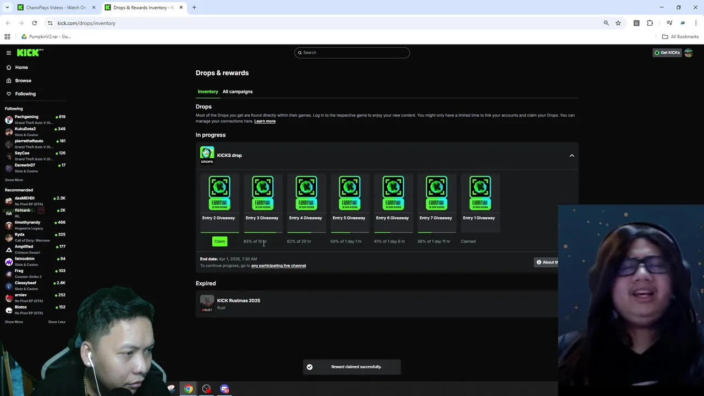Click the Get KICKs button
Screen dimensions: 704x396
667,53
